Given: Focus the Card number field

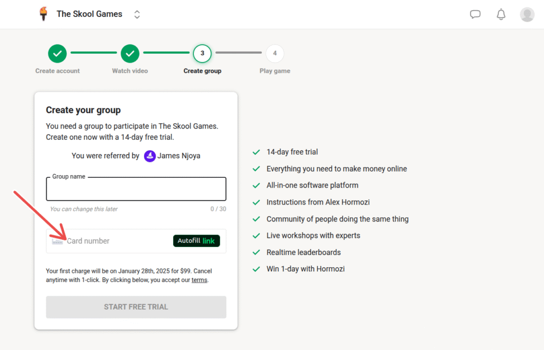Looking at the screenshot, I should [x=117, y=241].
